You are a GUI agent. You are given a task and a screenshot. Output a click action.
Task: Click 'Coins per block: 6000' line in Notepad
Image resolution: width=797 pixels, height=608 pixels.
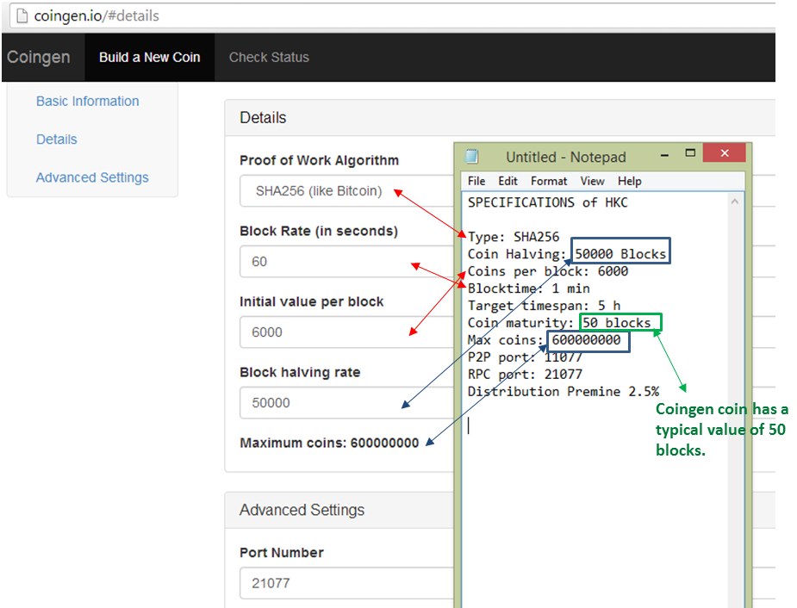[x=547, y=271]
